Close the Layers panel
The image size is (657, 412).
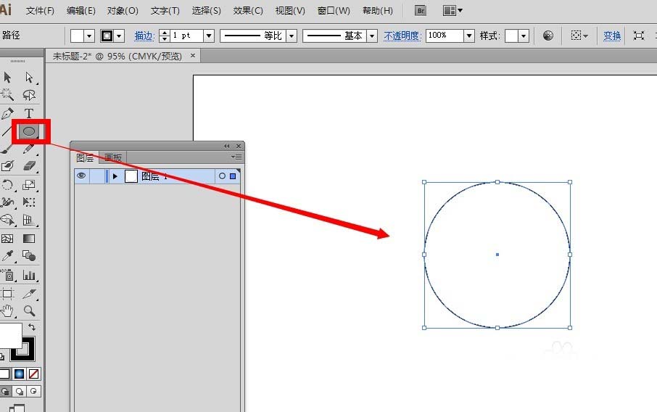[239, 146]
